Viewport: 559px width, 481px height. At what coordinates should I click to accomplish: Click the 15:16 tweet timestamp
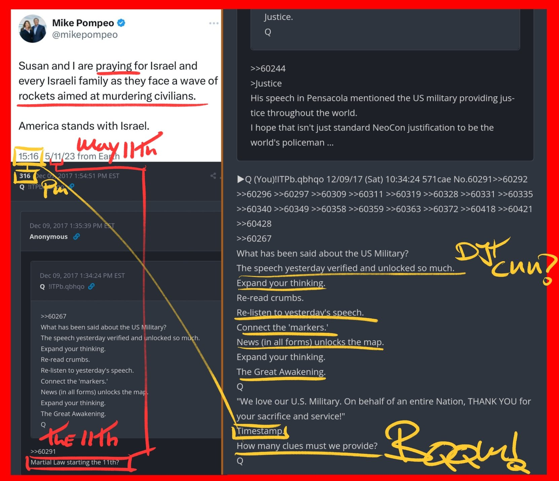(x=28, y=156)
